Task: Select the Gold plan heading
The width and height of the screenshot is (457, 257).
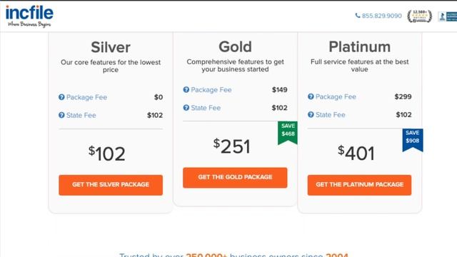Action: click(235, 47)
